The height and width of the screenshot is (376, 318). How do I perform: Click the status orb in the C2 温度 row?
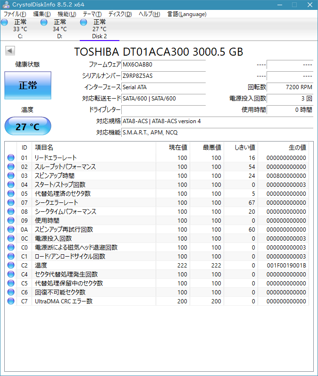point(11,265)
